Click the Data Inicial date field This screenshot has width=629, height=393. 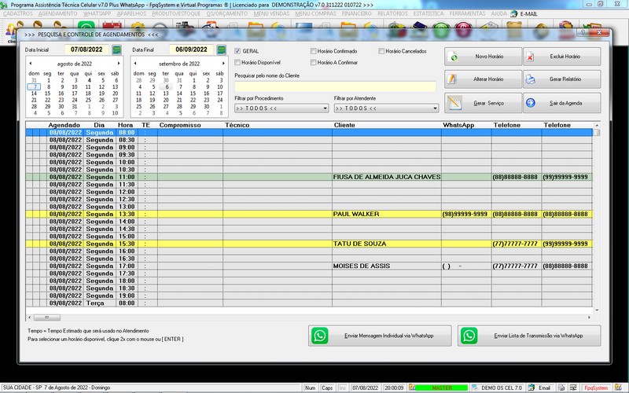86,50
